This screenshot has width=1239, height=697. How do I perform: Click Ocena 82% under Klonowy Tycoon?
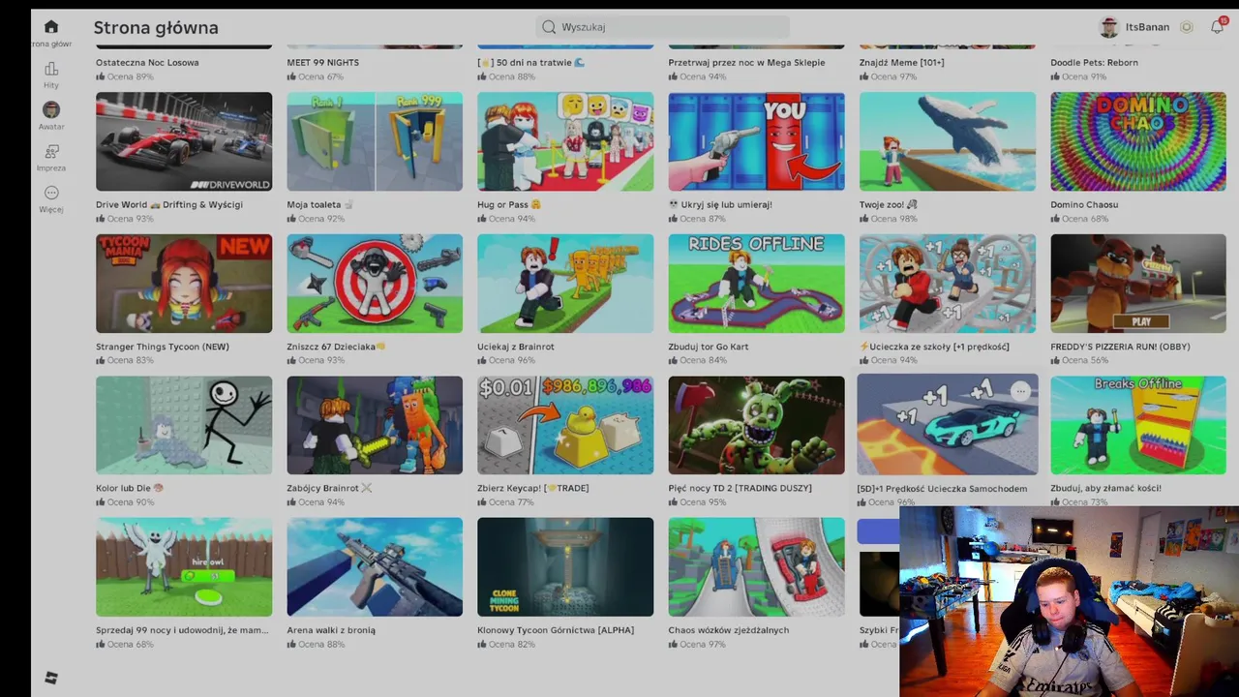506,644
